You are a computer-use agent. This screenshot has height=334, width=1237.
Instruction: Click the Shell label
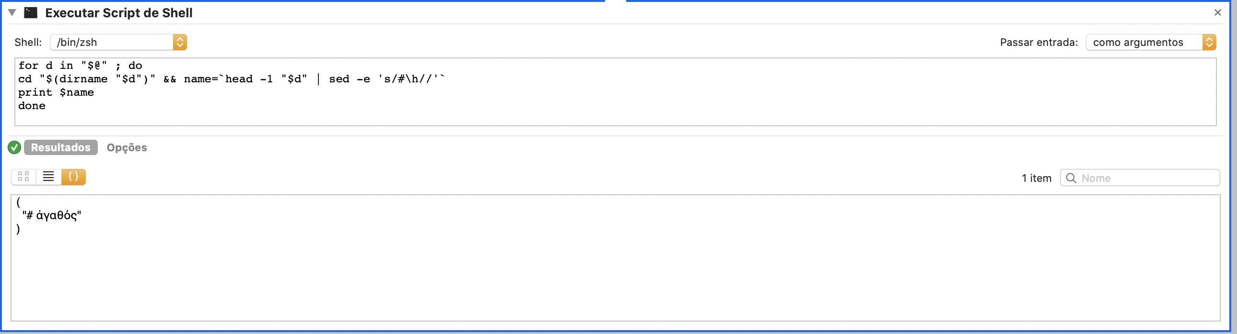(28, 42)
